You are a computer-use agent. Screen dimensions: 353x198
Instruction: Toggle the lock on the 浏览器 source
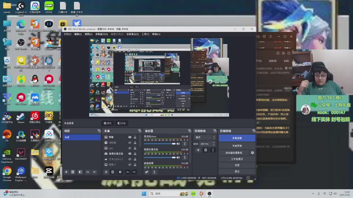coord(135,143)
